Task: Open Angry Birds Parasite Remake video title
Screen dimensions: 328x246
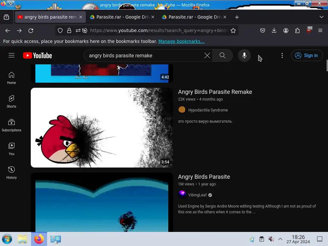Action: pyautogui.click(x=215, y=92)
